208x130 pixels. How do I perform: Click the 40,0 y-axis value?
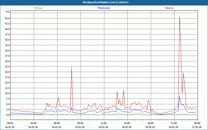[7, 29]
